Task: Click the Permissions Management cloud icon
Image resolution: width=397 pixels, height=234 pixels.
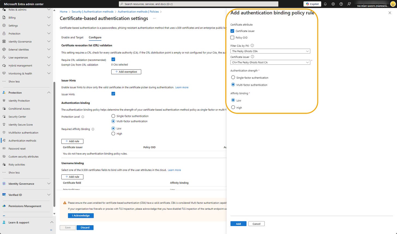Action: tap(4, 206)
